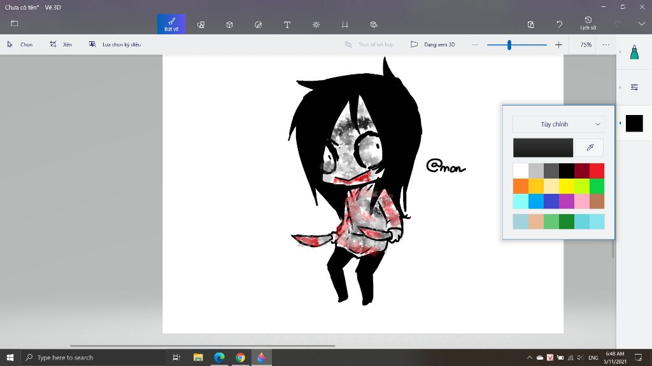Open the Tùy chỉnh dropdown

click(x=558, y=124)
